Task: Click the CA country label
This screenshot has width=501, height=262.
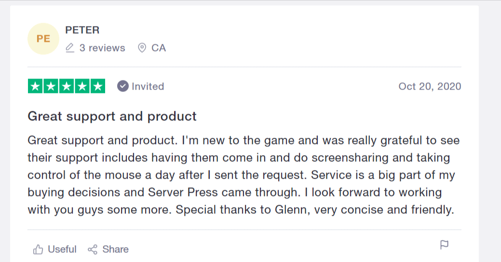Action: click(159, 48)
